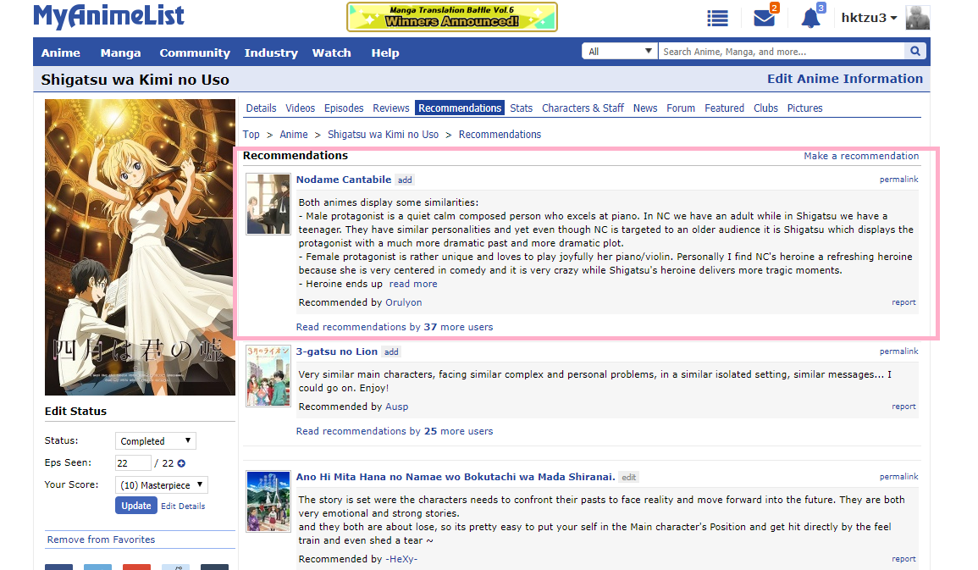978x570 pixels.
Task: Click the Eps Seen input field
Action: (x=133, y=463)
